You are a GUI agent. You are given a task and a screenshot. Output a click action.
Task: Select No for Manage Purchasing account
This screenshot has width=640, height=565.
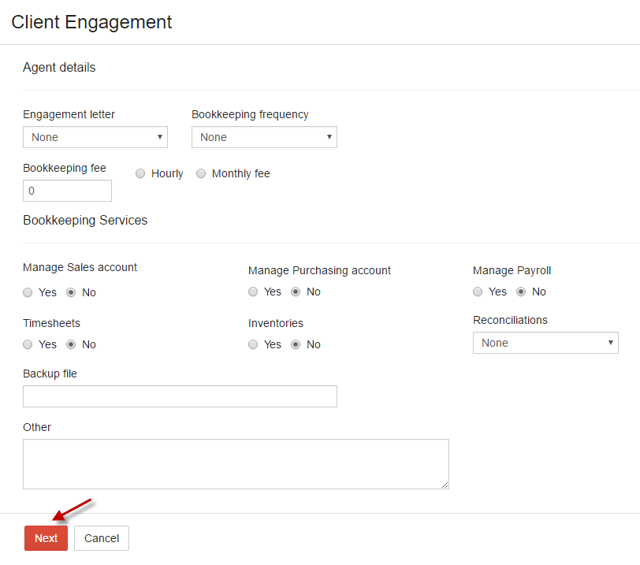[x=295, y=292]
